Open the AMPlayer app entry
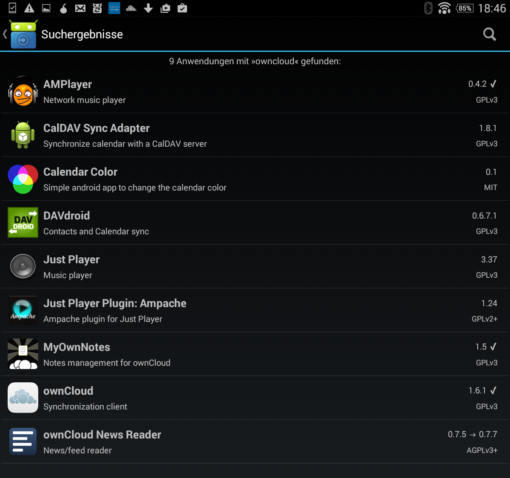 tap(255, 91)
